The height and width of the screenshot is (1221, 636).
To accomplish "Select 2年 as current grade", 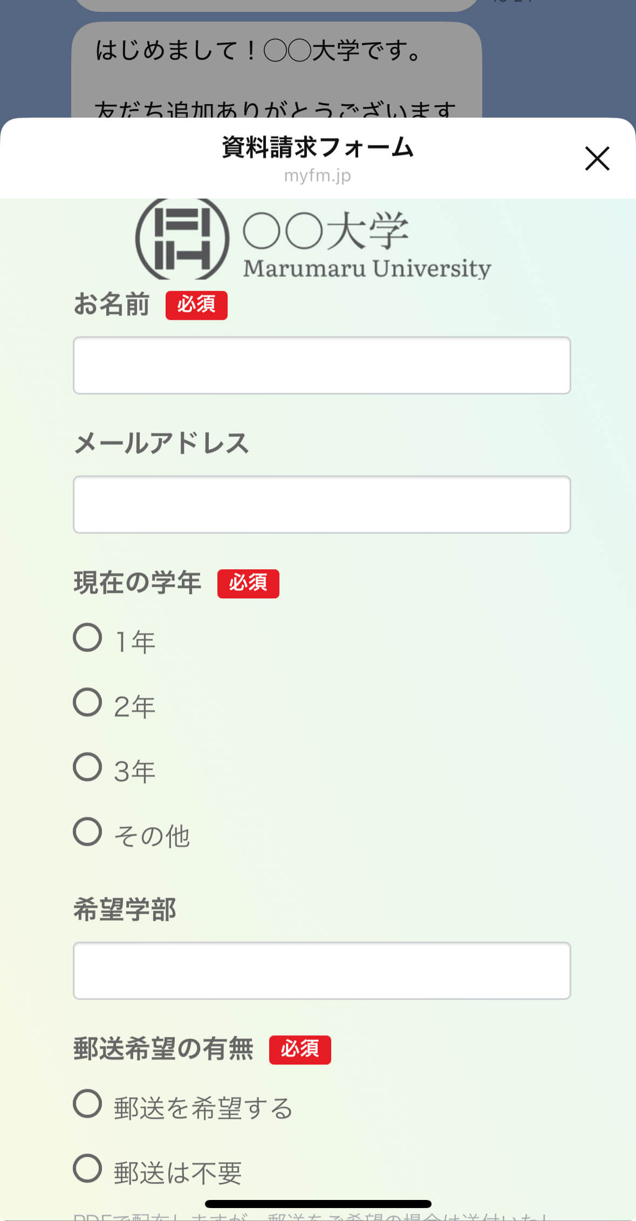I will tap(87, 702).
